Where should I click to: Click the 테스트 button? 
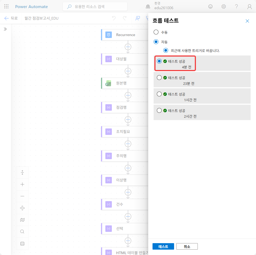[163, 246]
